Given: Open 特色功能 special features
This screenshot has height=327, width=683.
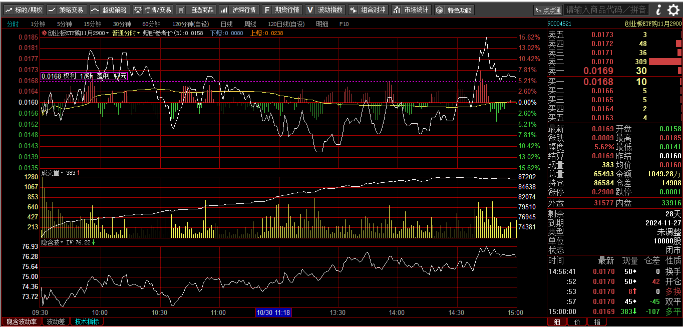Looking at the screenshot, I should 454,10.
